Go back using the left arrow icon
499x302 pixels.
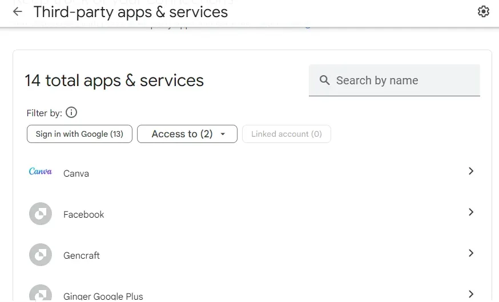[18, 12]
